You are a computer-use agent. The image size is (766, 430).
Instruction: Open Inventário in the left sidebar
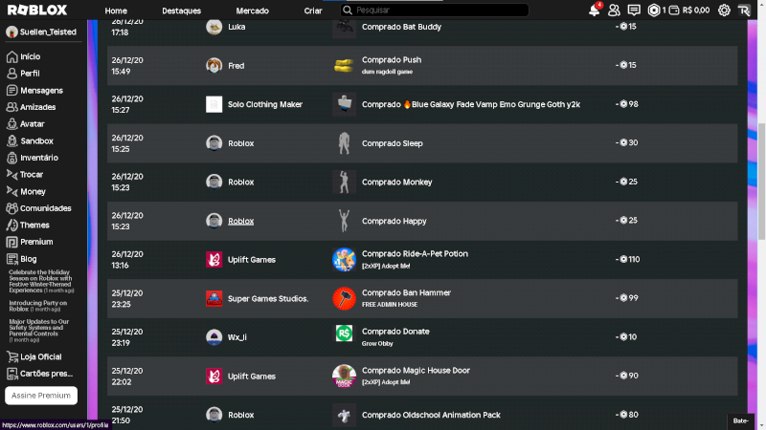pos(38,158)
